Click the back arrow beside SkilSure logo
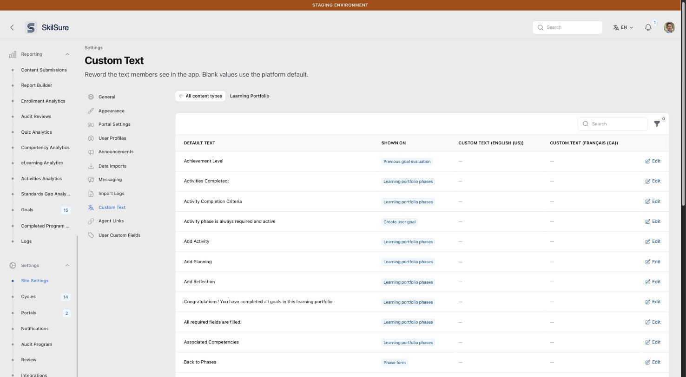This screenshot has width=686, height=377. click(12, 27)
